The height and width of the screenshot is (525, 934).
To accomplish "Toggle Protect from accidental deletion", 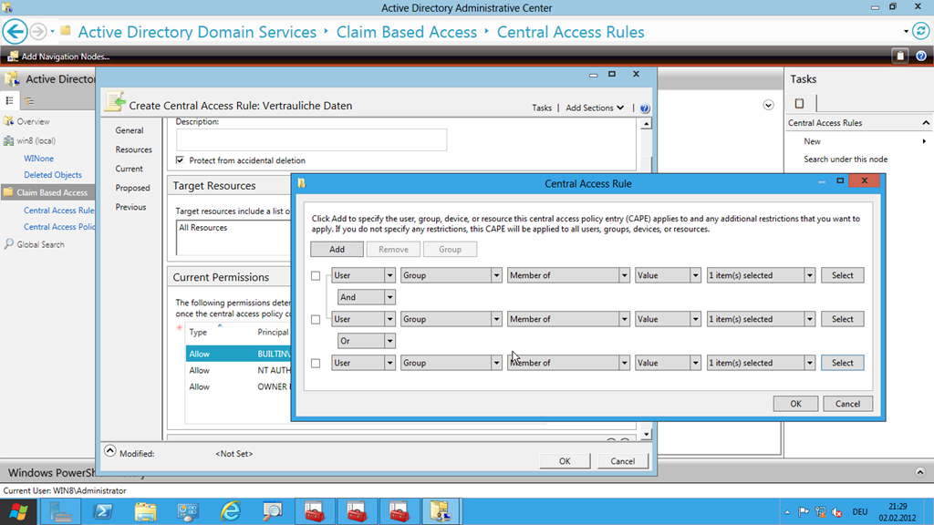I will pyautogui.click(x=180, y=160).
